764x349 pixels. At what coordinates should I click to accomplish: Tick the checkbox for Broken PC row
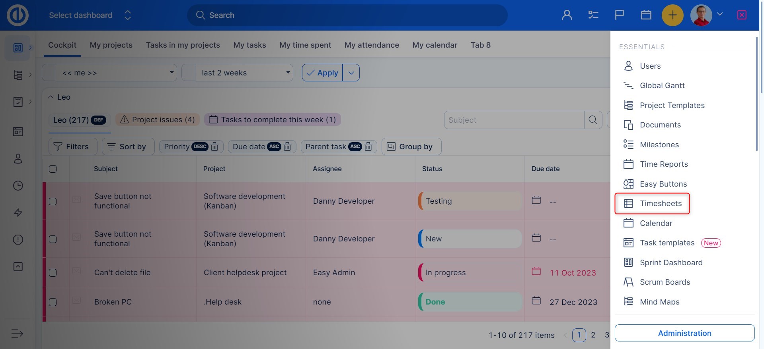coord(53,302)
